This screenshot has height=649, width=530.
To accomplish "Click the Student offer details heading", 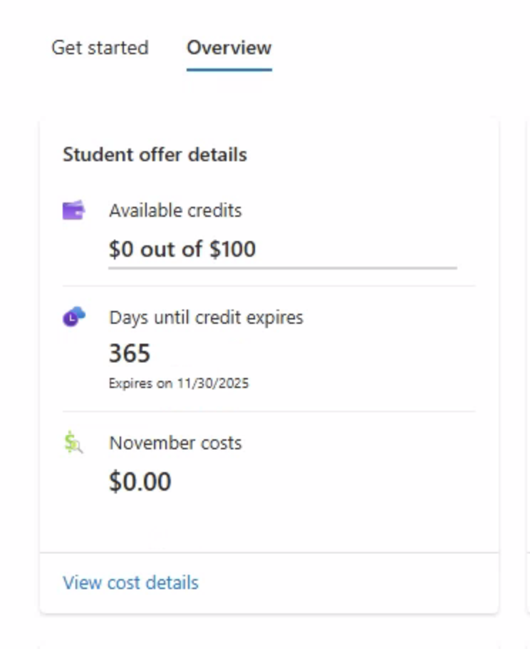I will click(x=155, y=154).
